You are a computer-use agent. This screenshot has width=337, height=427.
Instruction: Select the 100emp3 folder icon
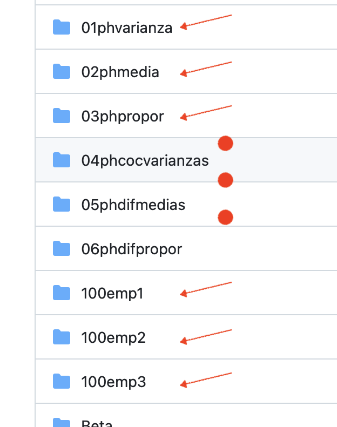(62, 381)
